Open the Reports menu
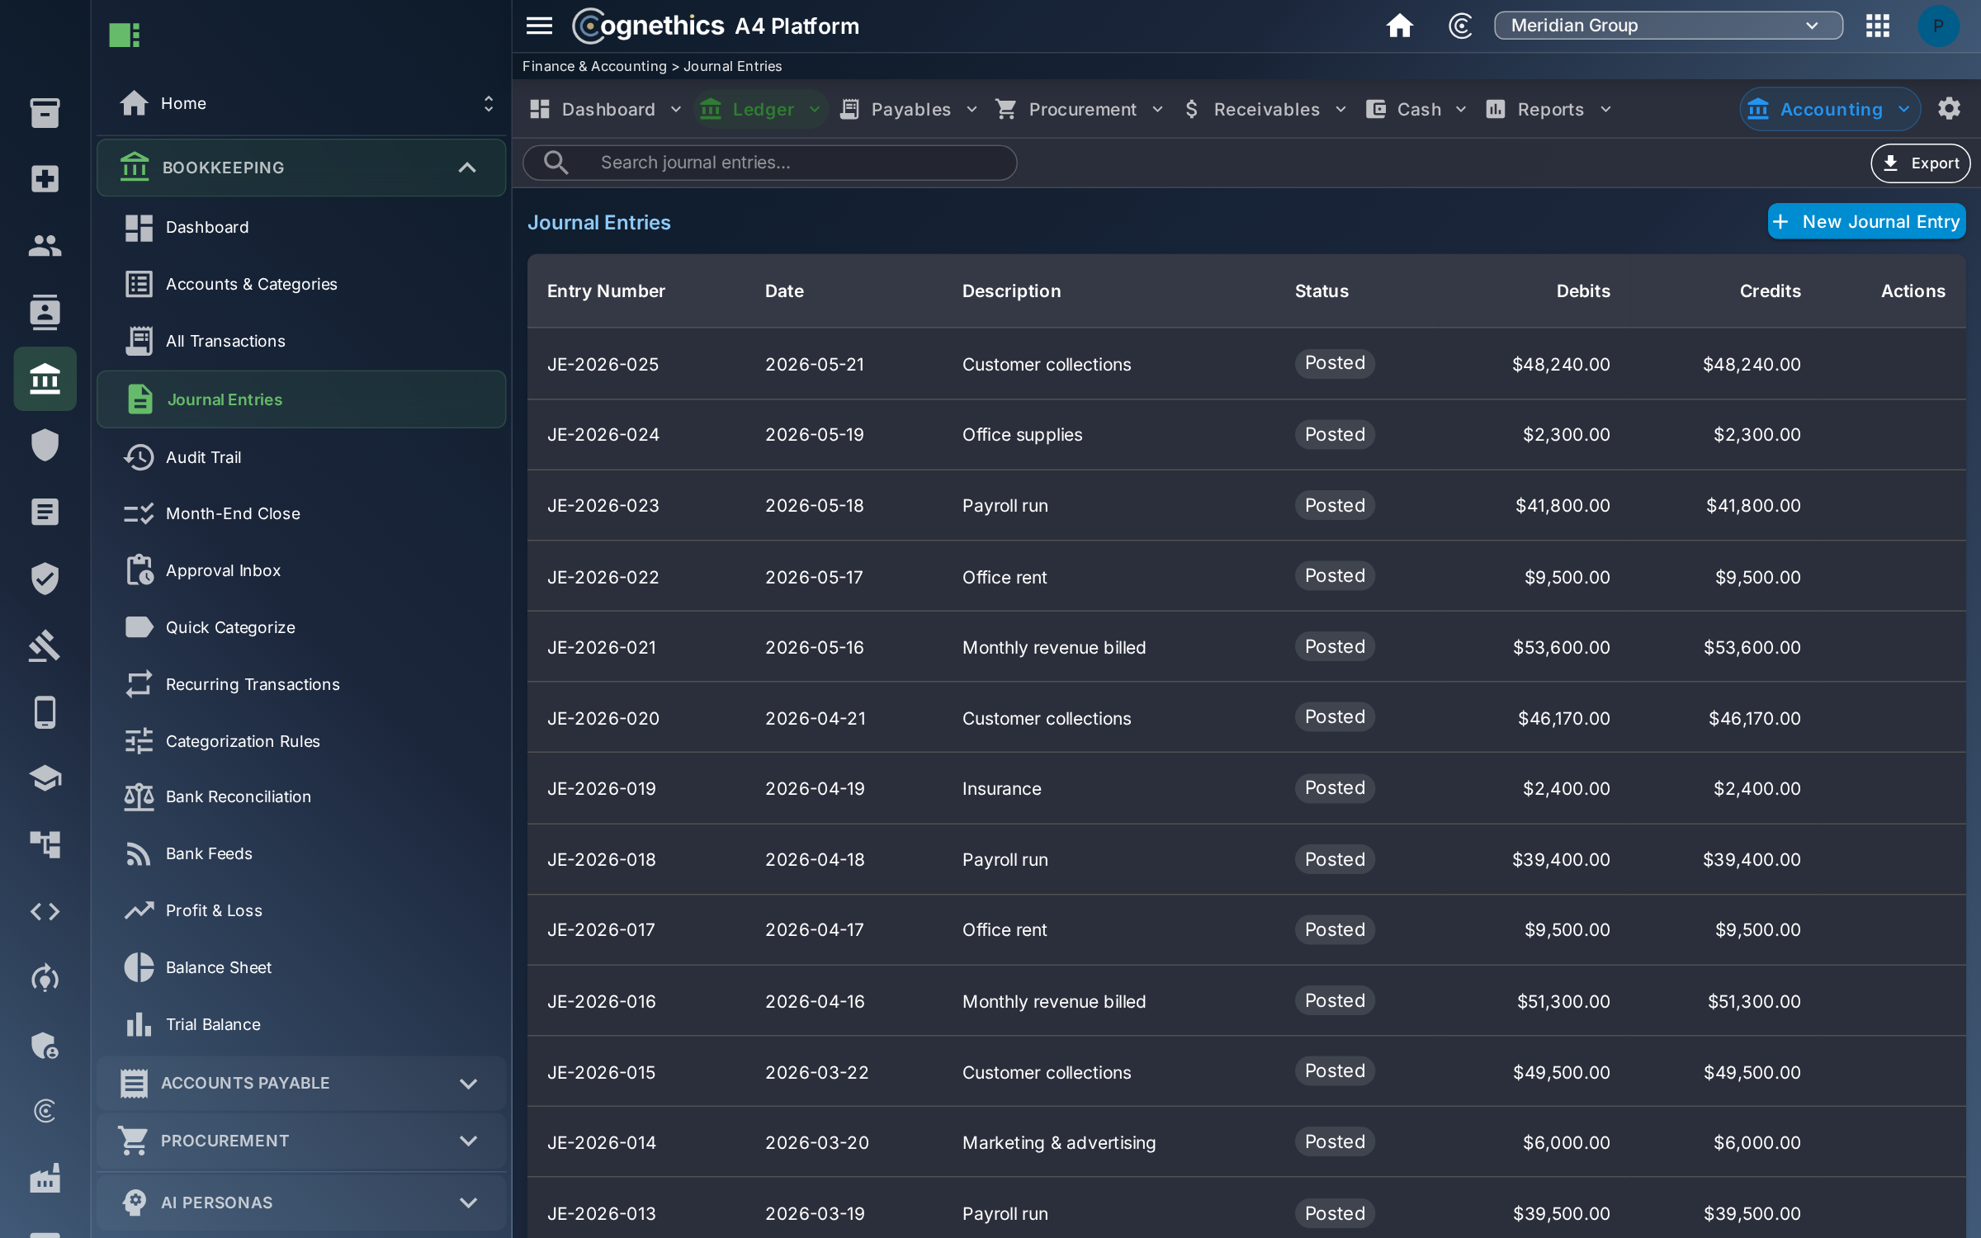 1548,109
